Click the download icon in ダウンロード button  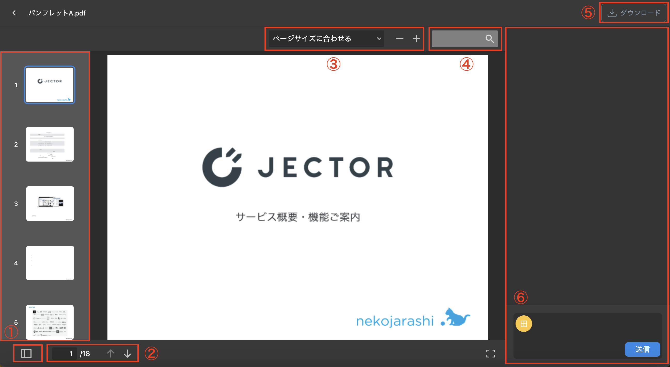click(612, 12)
